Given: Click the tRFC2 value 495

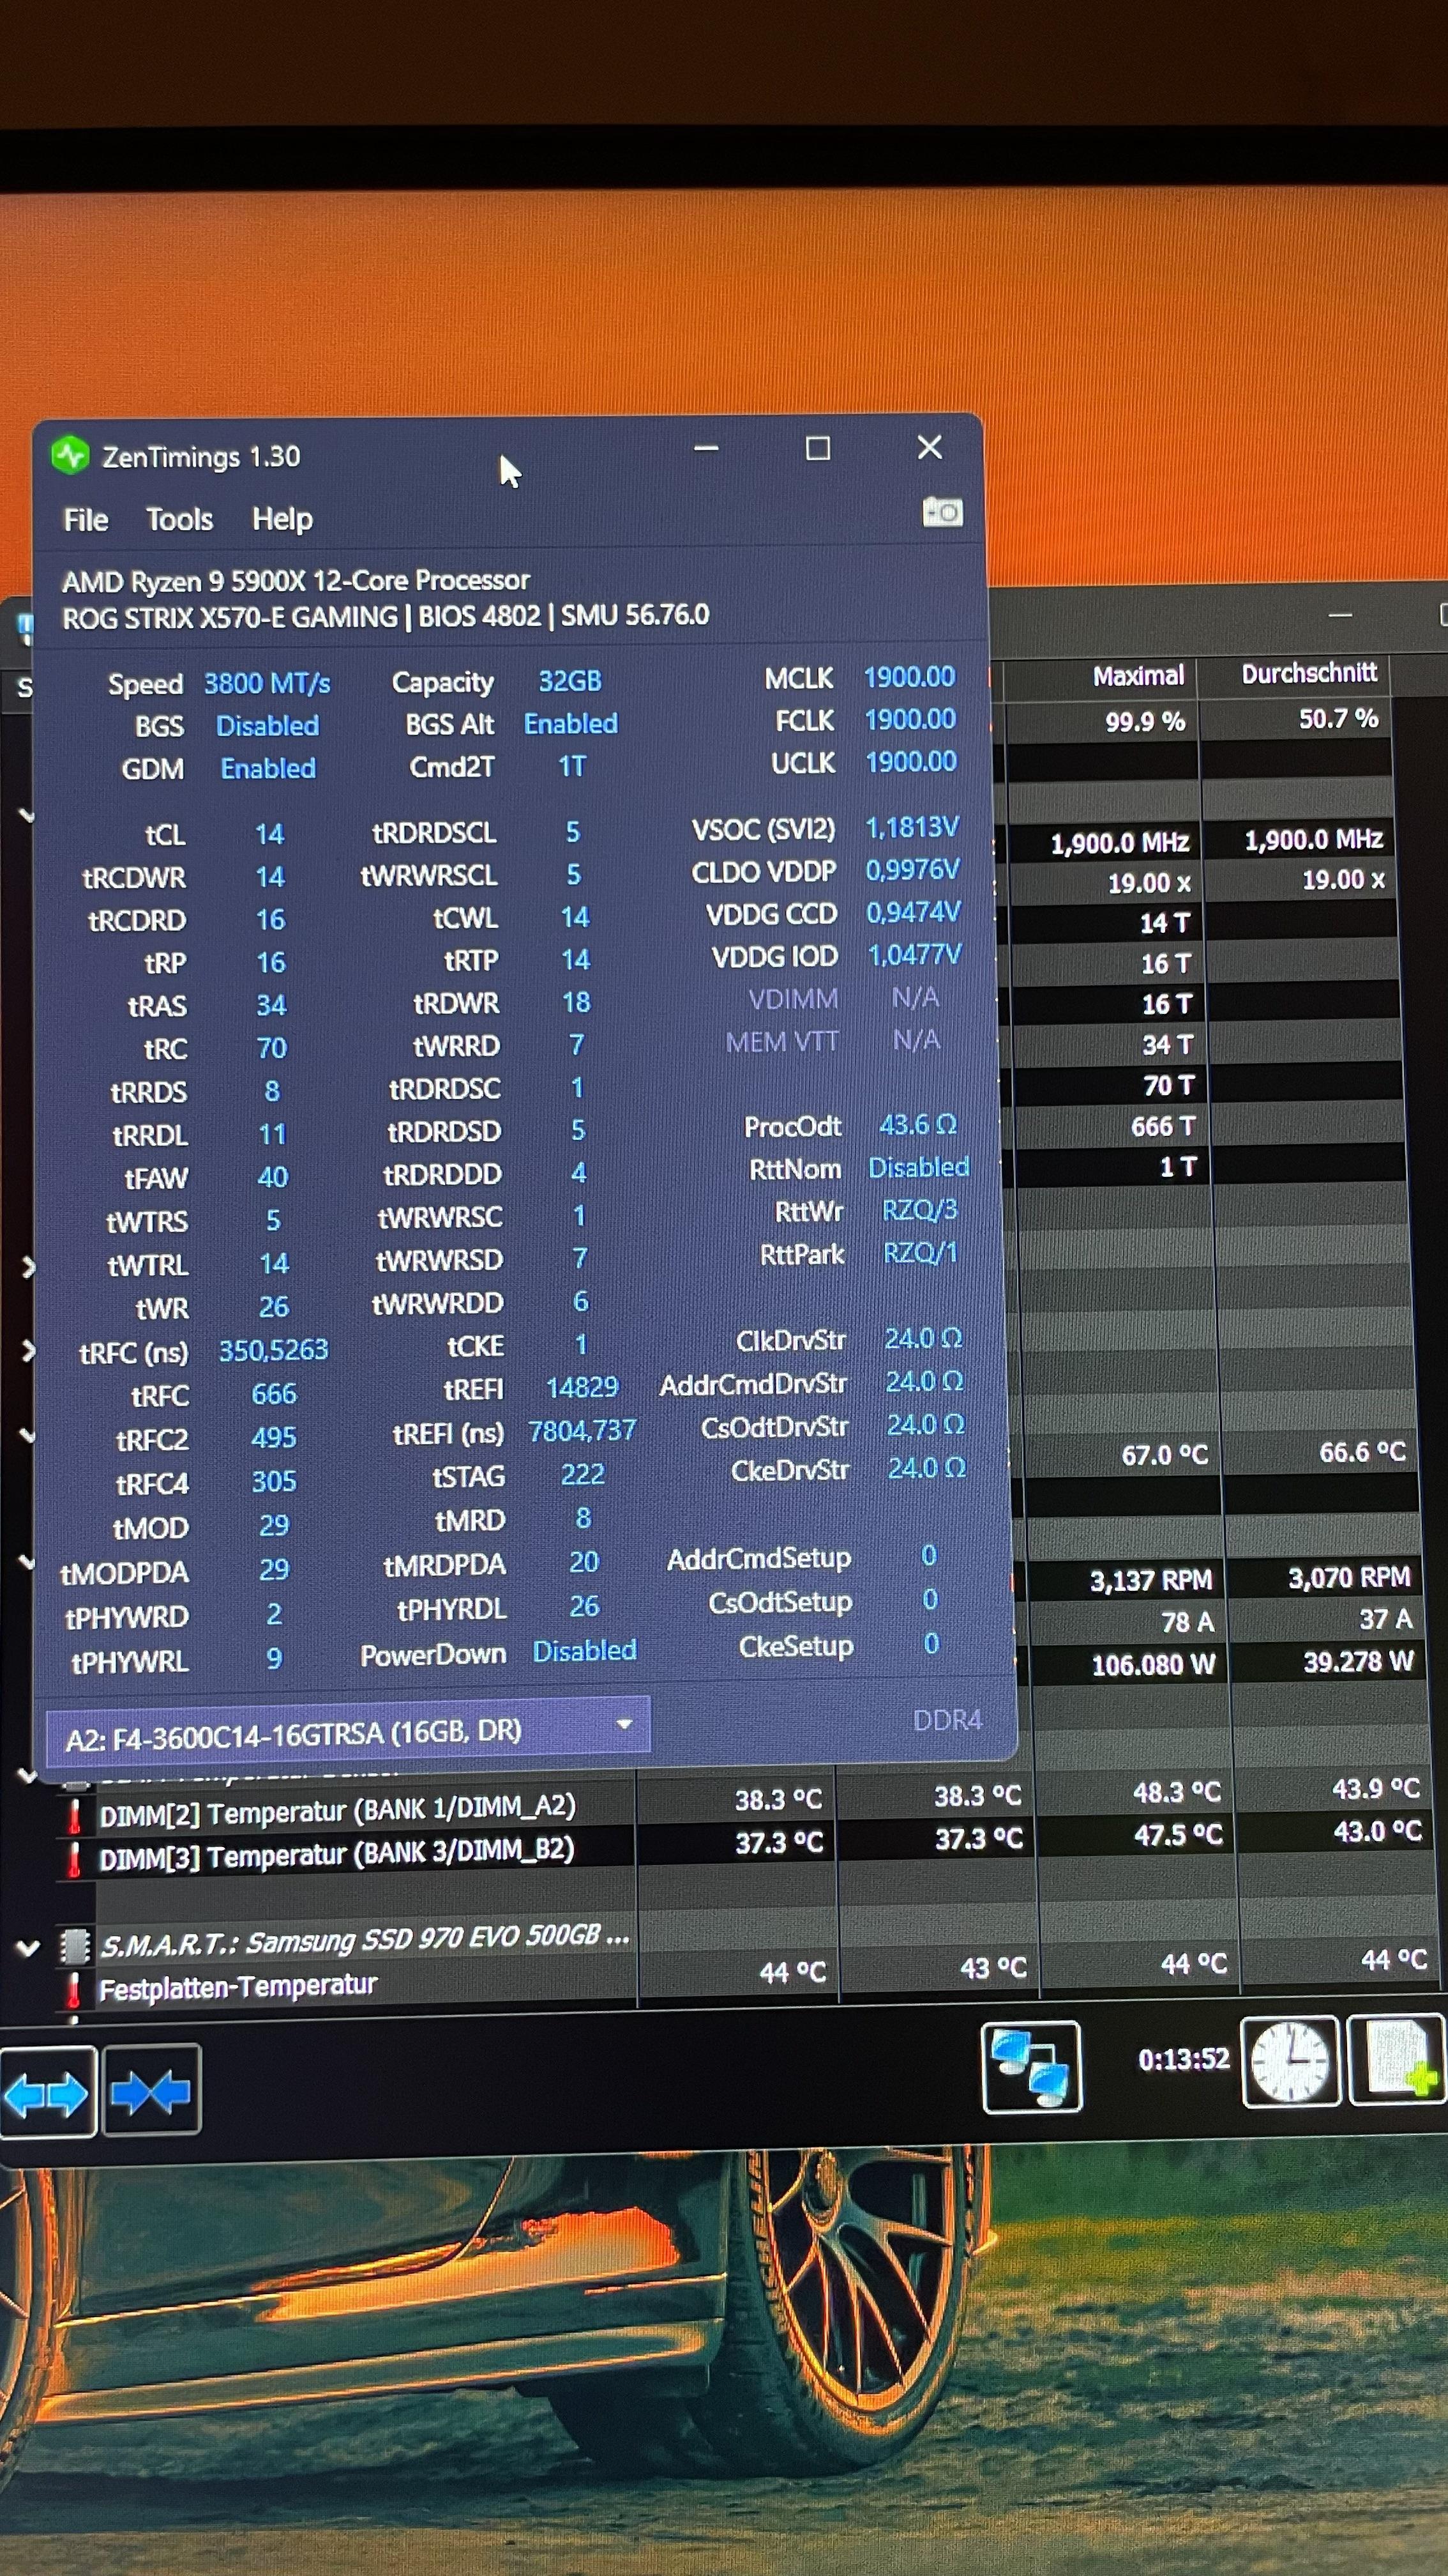Looking at the screenshot, I should coord(273,1438).
